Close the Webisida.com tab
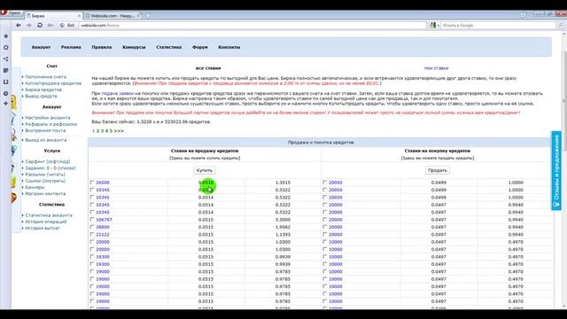567x319 pixels. click(138, 16)
